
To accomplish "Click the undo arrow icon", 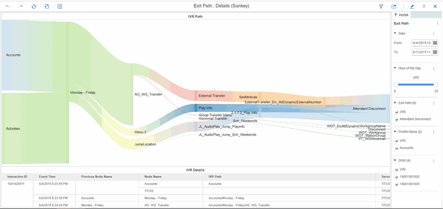I will 8,6.
